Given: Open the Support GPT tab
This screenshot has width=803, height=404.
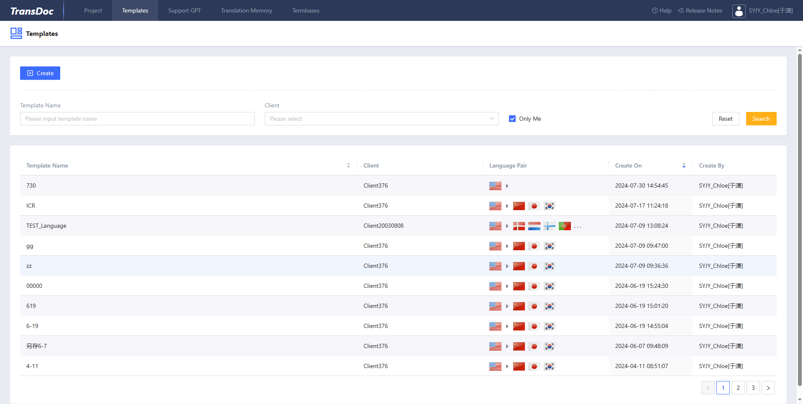Looking at the screenshot, I should [184, 10].
